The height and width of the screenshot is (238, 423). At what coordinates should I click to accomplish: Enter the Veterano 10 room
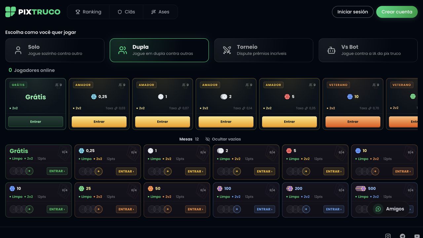coord(353,122)
